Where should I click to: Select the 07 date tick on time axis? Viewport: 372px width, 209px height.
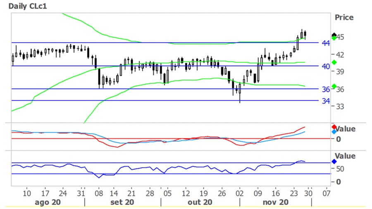tap(327, 193)
